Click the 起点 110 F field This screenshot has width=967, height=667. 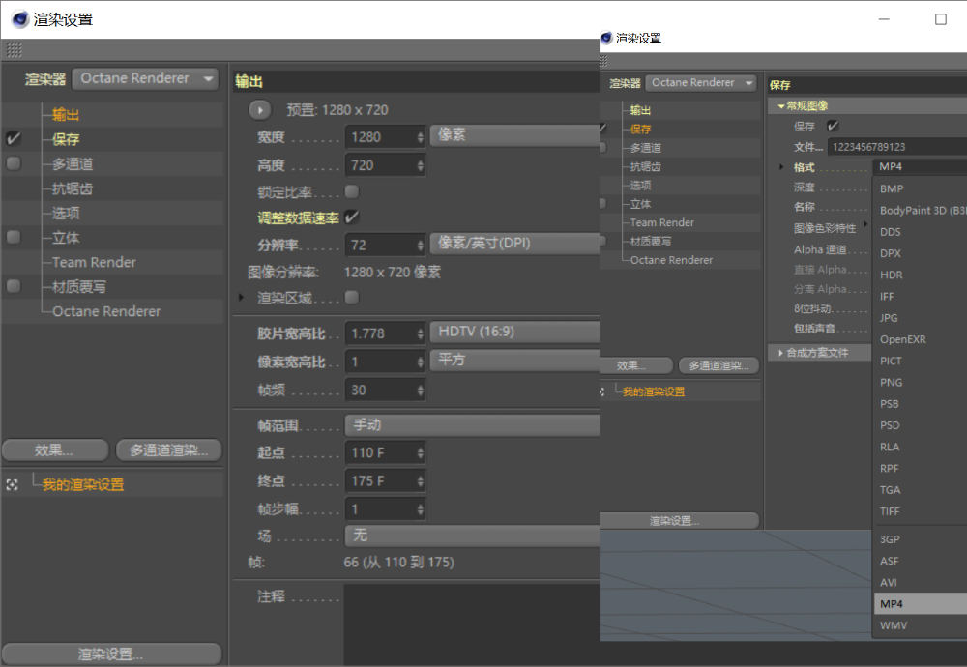tap(385, 453)
